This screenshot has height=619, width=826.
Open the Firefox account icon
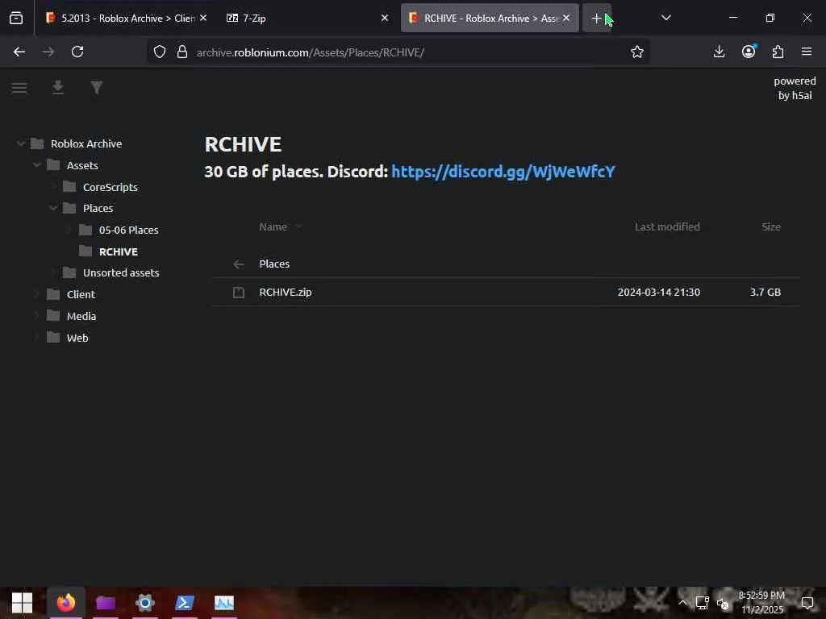749,51
